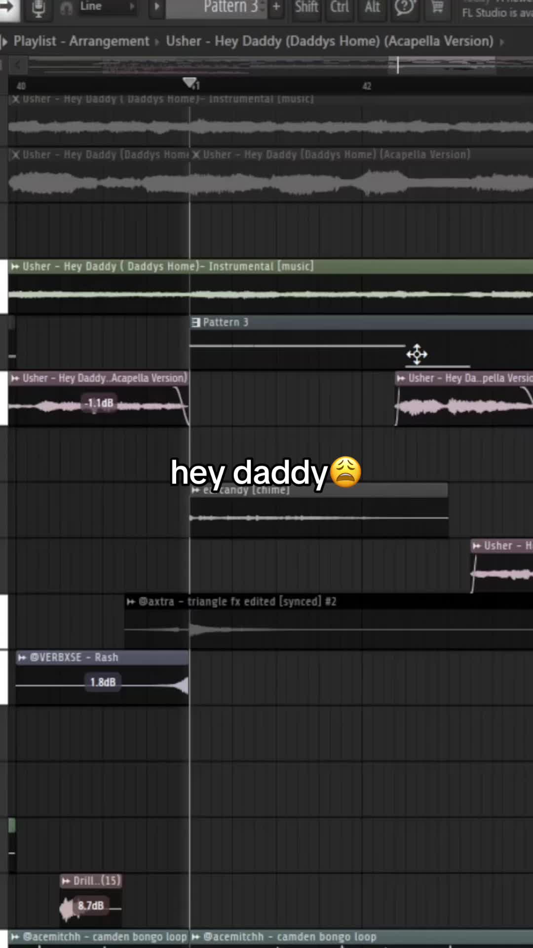Open the playlist menu arrow before Playlist - Arrangement
The image size is (533, 948).
tap(4, 41)
